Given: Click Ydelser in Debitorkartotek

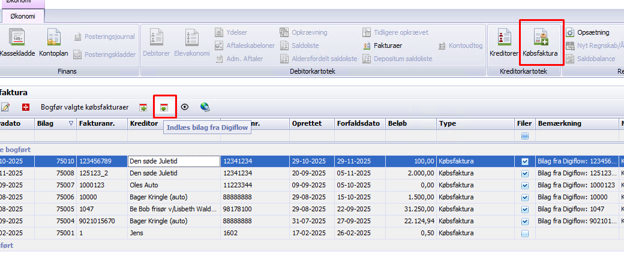Looking at the screenshot, I should [x=231, y=32].
